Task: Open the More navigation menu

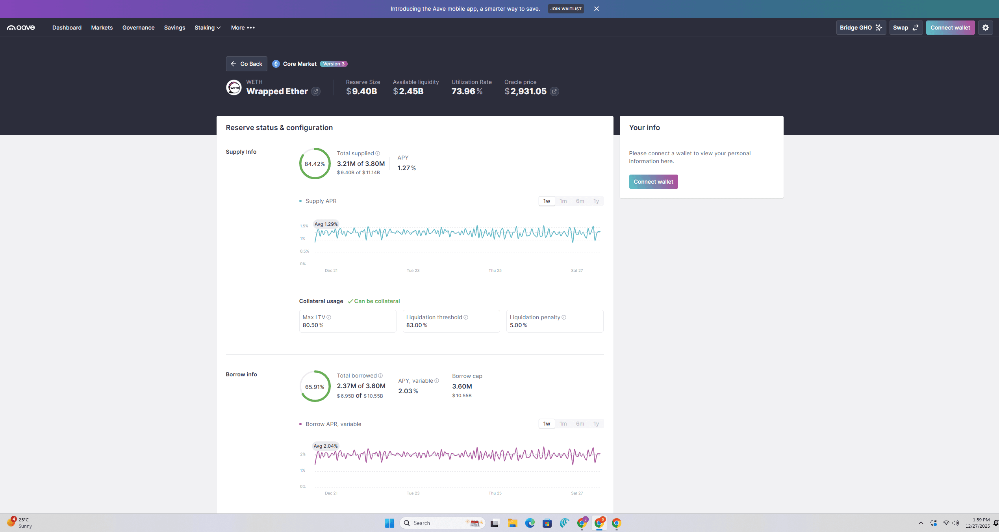Action: (243, 28)
